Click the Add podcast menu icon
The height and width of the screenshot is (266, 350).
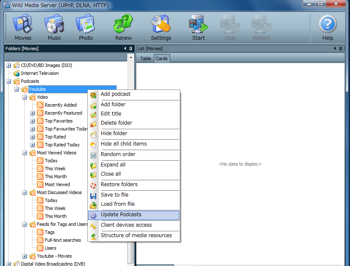[x=93, y=95]
